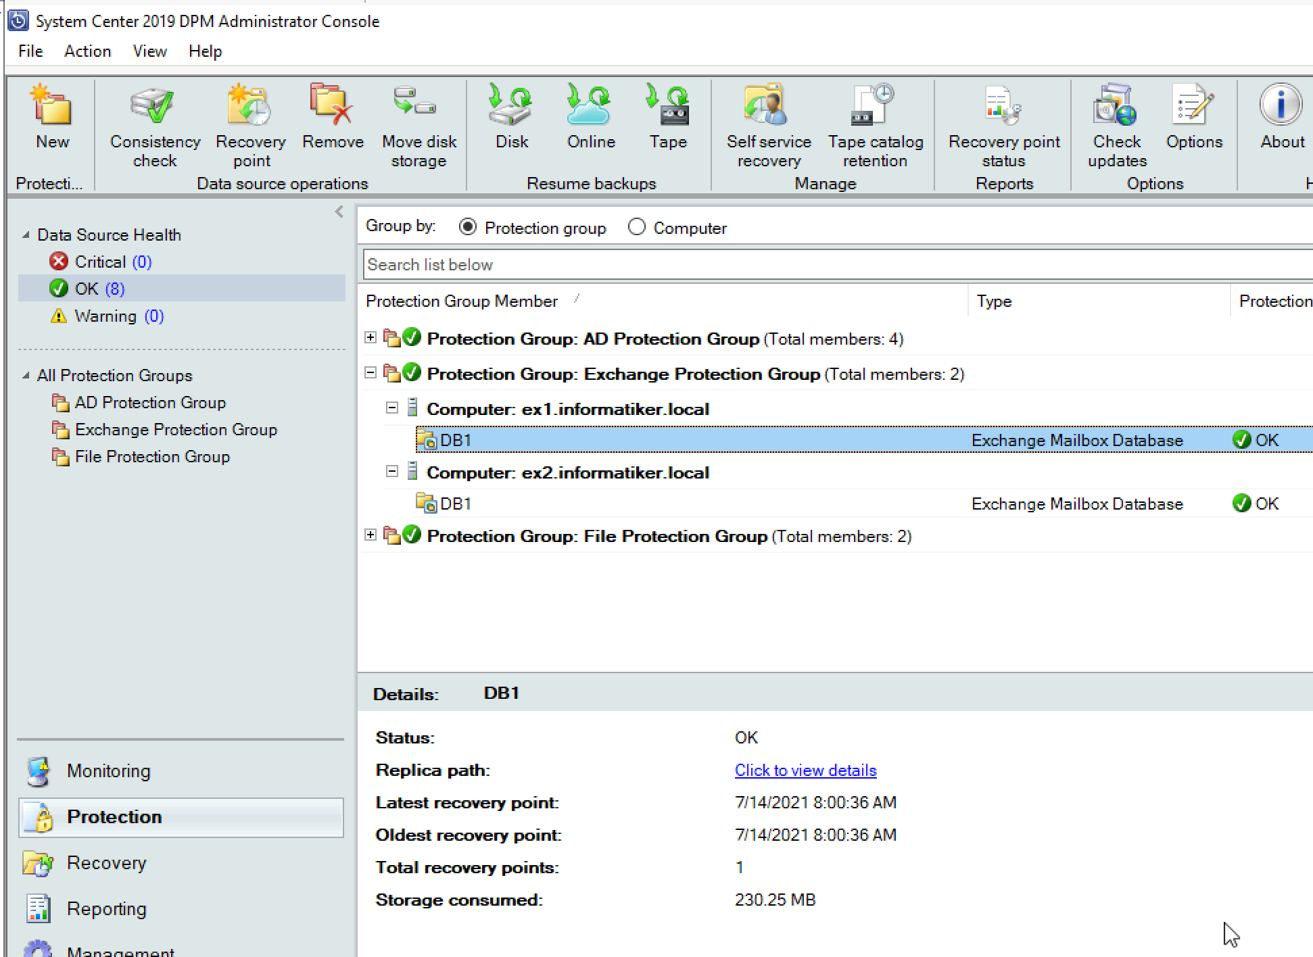Click the yellow Warning health icon
Screen dimensions: 1313x957
tap(59, 316)
